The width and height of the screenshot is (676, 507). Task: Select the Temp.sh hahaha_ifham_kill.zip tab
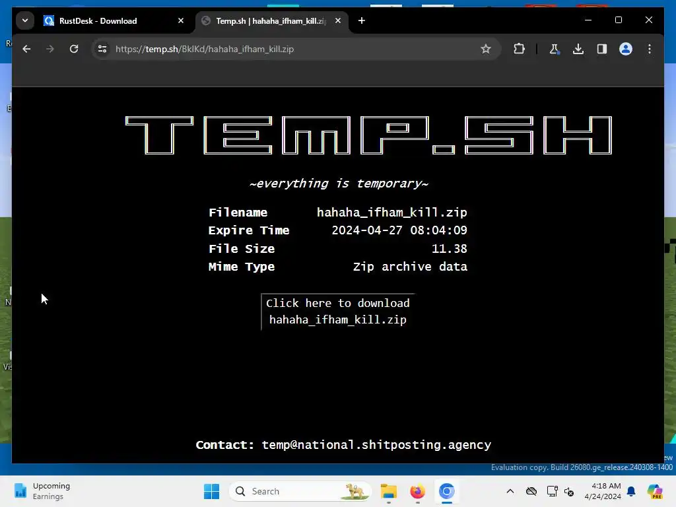(272, 20)
